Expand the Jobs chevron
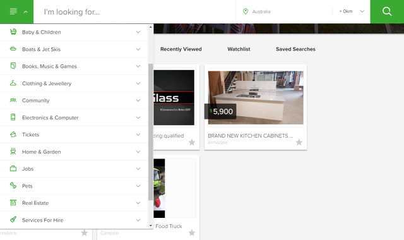 tap(138, 169)
